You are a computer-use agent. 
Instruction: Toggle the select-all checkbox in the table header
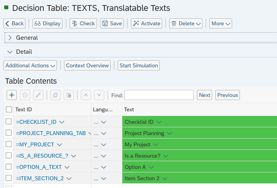(9, 110)
